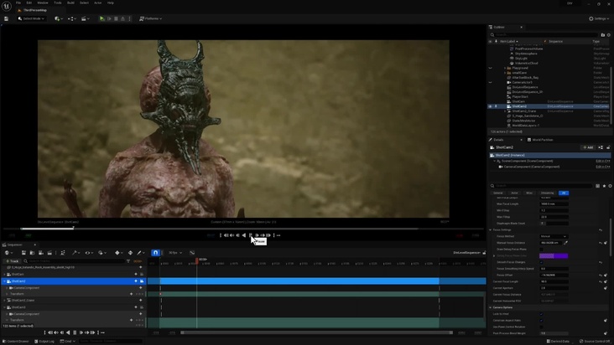The image size is (614, 345).
Task: Open the quick Add content menu in the toolbar
Action: (x=58, y=18)
